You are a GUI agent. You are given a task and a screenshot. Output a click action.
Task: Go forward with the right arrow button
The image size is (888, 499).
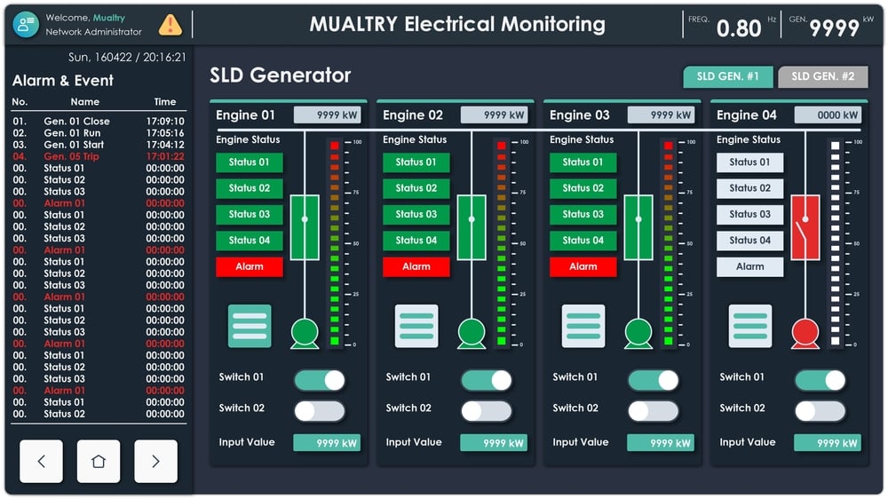tap(155, 461)
